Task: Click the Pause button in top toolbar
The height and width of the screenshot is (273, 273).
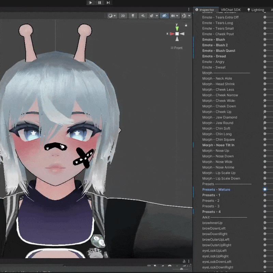Action: click(x=99, y=3)
